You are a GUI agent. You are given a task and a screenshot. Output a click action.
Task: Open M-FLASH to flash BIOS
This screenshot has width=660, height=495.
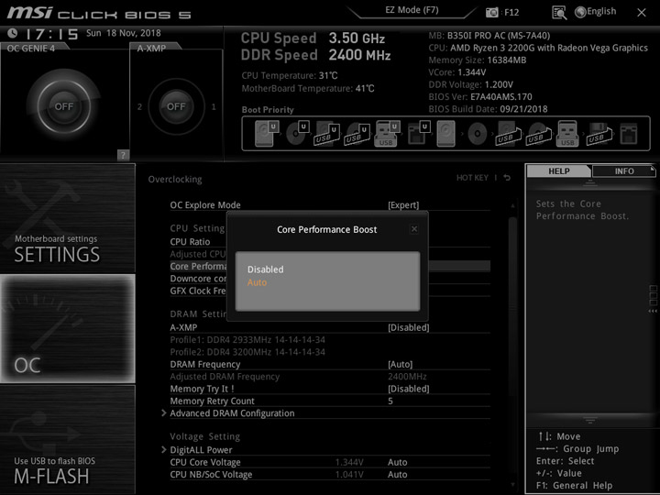coord(68,439)
